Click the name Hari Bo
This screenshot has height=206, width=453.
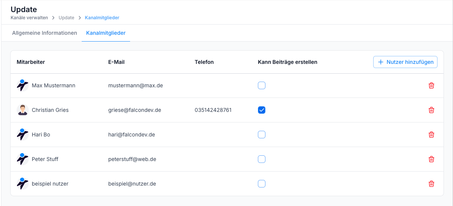point(41,135)
